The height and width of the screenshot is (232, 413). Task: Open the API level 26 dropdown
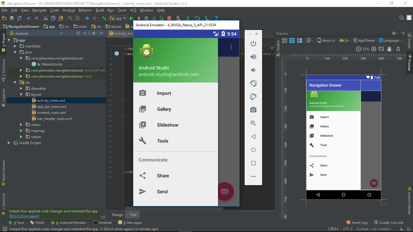(x=345, y=40)
